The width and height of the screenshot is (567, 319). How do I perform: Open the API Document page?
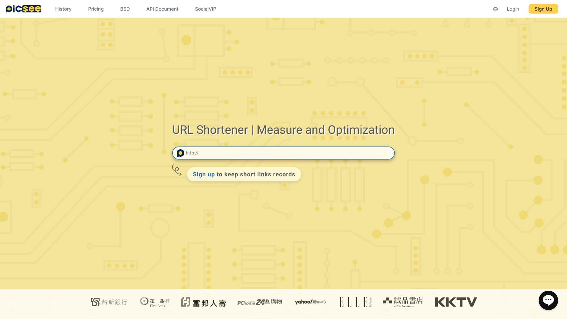click(162, 9)
